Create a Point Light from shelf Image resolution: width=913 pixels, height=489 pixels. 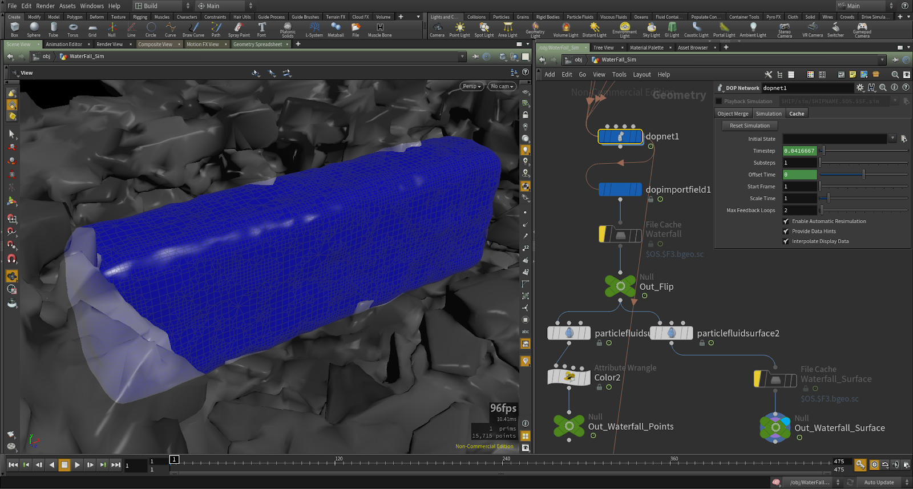click(459, 29)
